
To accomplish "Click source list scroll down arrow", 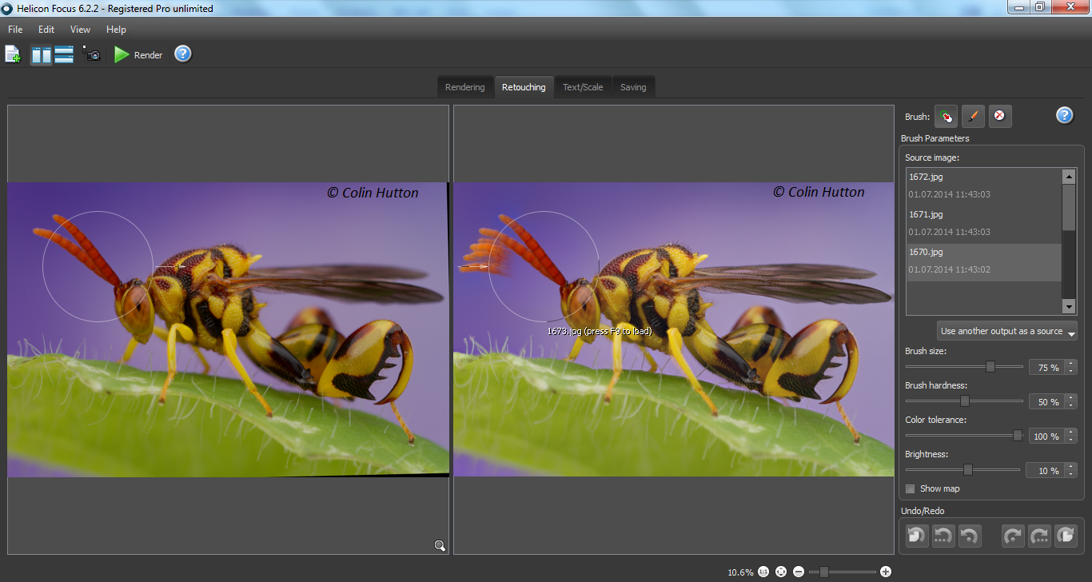I will click(1069, 307).
